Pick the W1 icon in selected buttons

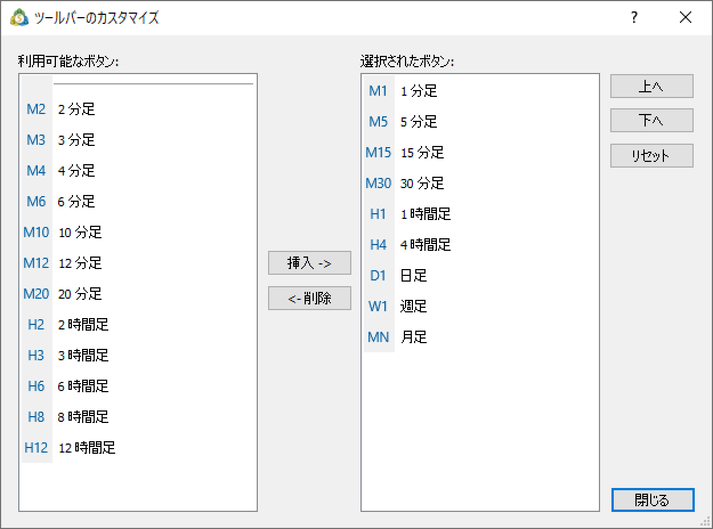tap(378, 306)
